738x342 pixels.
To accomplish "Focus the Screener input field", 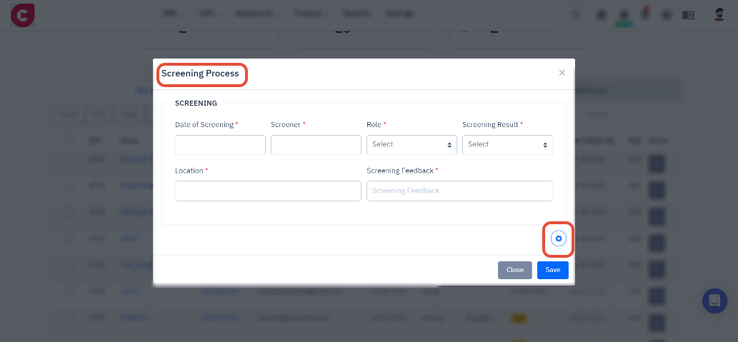I will [x=316, y=145].
